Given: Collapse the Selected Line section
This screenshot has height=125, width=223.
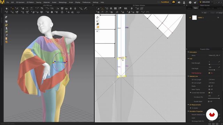Looking at the screenshot, I should (188, 76).
